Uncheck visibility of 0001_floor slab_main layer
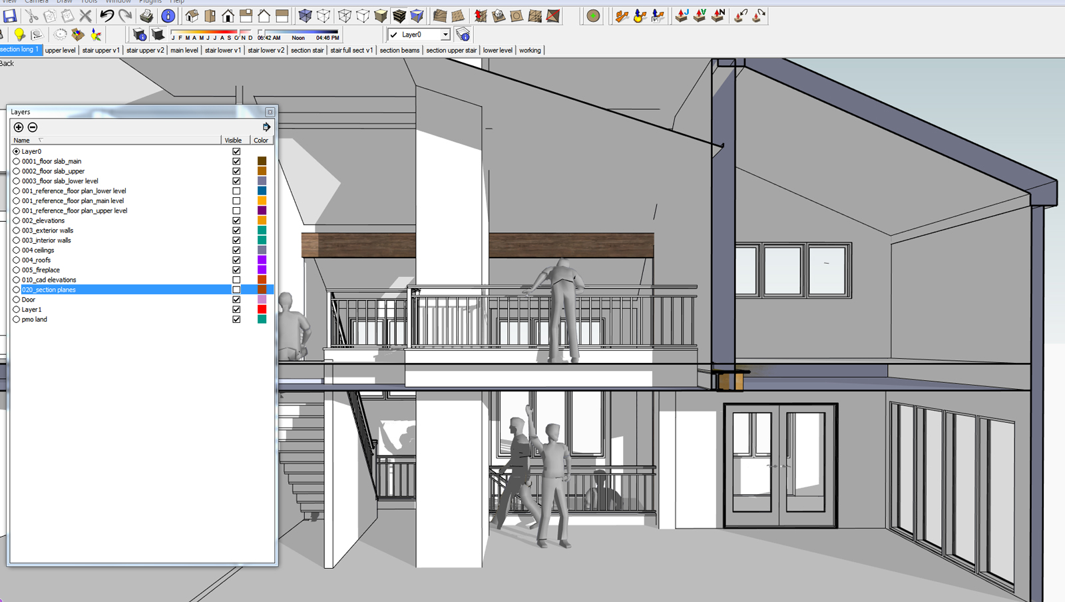 point(236,161)
